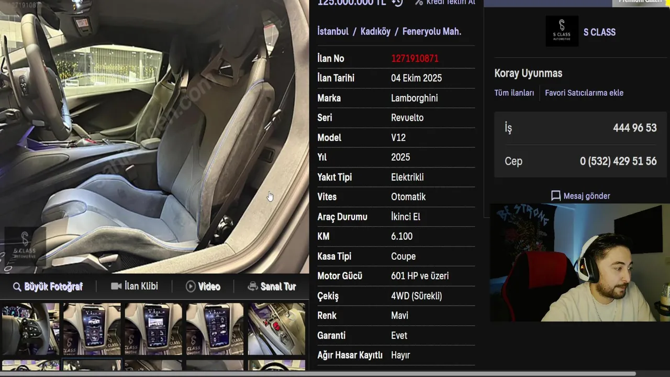This screenshot has width=670, height=377.
Task: Open the İstanbul location link
Action: 333,31
